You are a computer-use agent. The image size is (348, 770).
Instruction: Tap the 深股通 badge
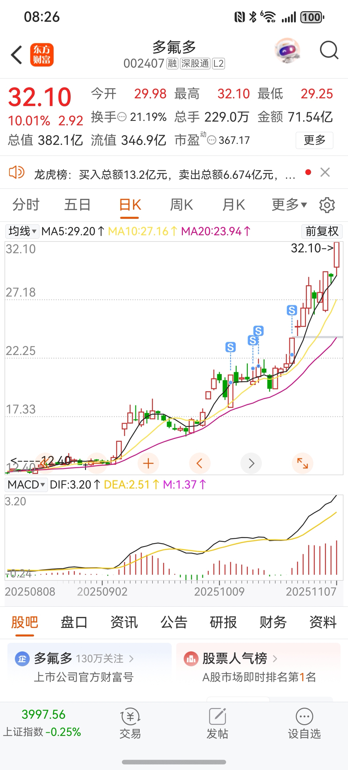coord(195,64)
